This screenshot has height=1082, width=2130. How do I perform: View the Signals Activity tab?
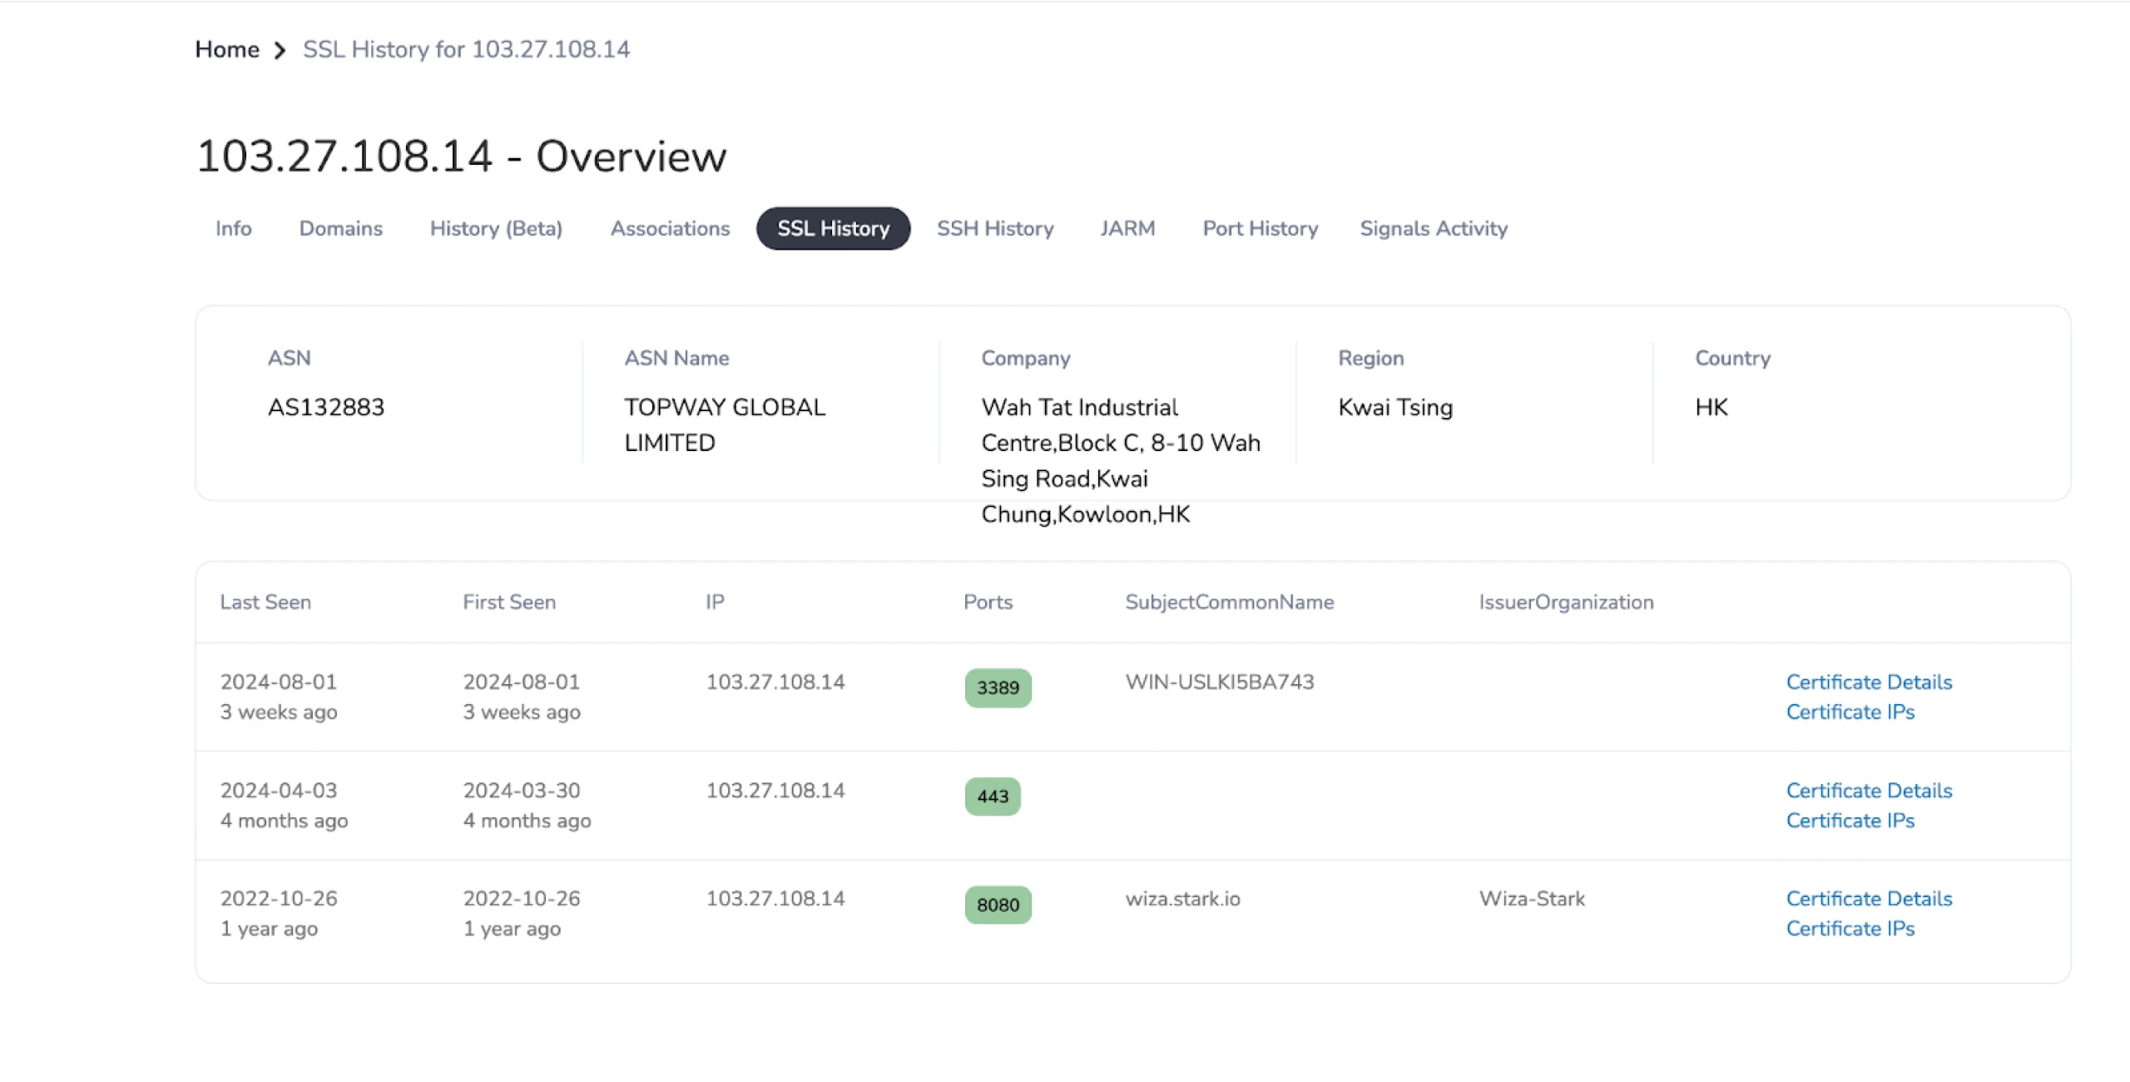coord(1434,229)
